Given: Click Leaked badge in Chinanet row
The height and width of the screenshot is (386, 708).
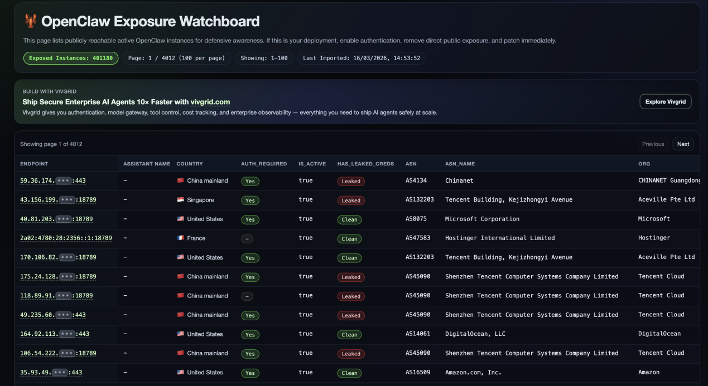Looking at the screenshot, I should coord(351,181).
